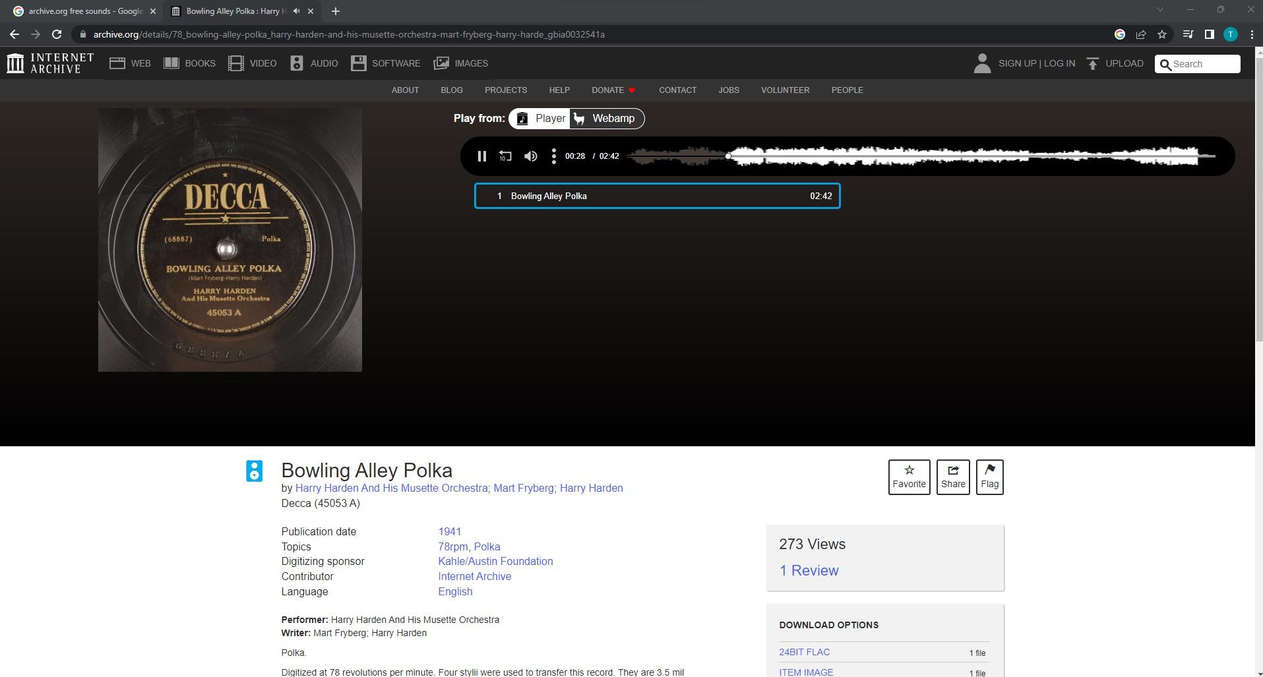1263x677 pixels.
Task: Open the Projects page
Action: pyautogui.click(x=506, y=90)
